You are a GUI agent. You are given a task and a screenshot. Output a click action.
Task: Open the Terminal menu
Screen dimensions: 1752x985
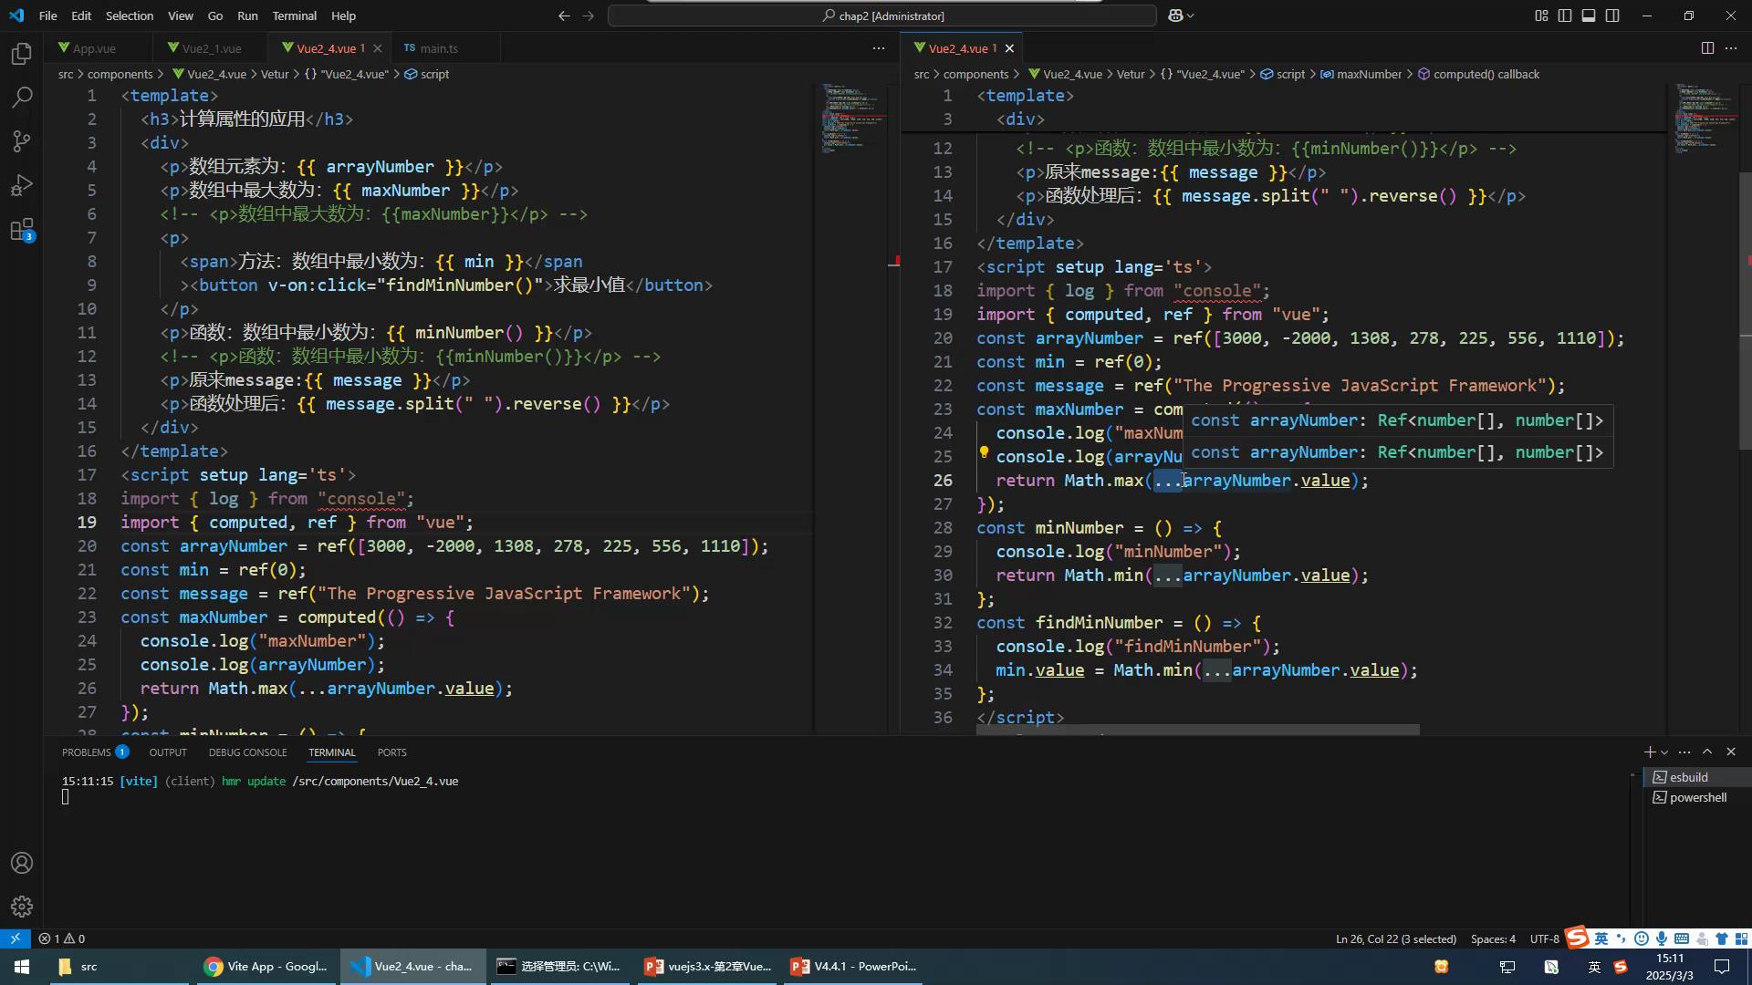294,16
